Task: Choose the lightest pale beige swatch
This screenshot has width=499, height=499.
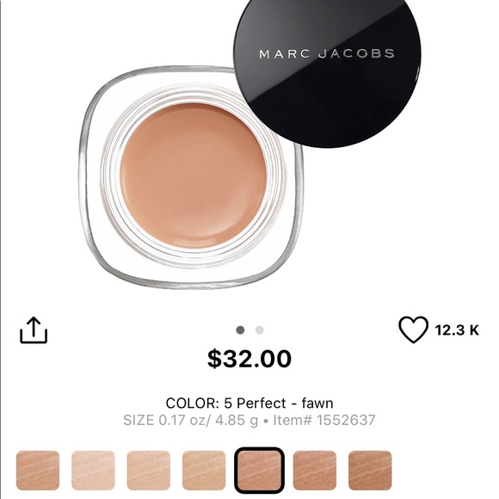Action: tap(93, 470)
